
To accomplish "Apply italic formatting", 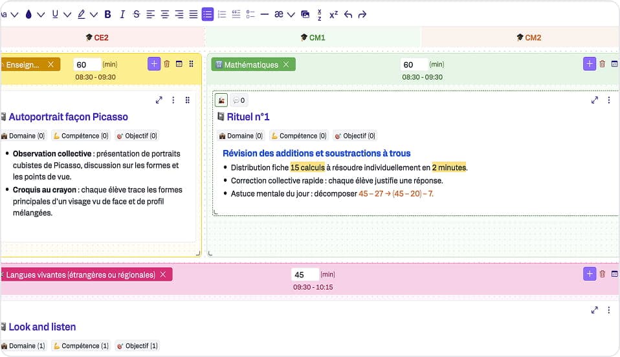I will [x=122, y=14].
